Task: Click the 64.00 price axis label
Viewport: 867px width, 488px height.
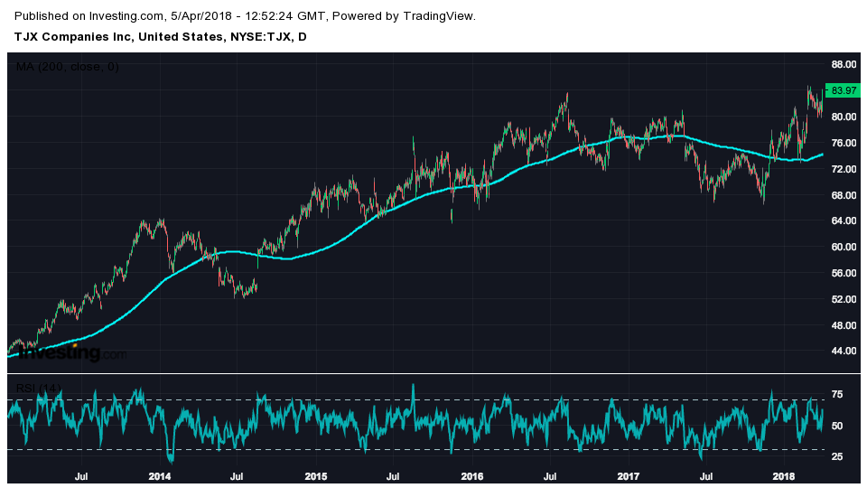Action: point(844,221)
